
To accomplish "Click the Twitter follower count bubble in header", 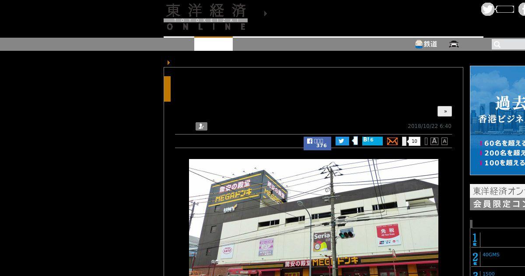I will tap(505, 9).
